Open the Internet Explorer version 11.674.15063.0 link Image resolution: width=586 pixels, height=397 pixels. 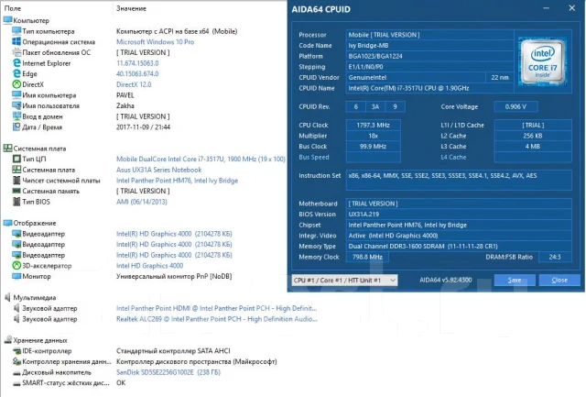(x=137, y=63)
